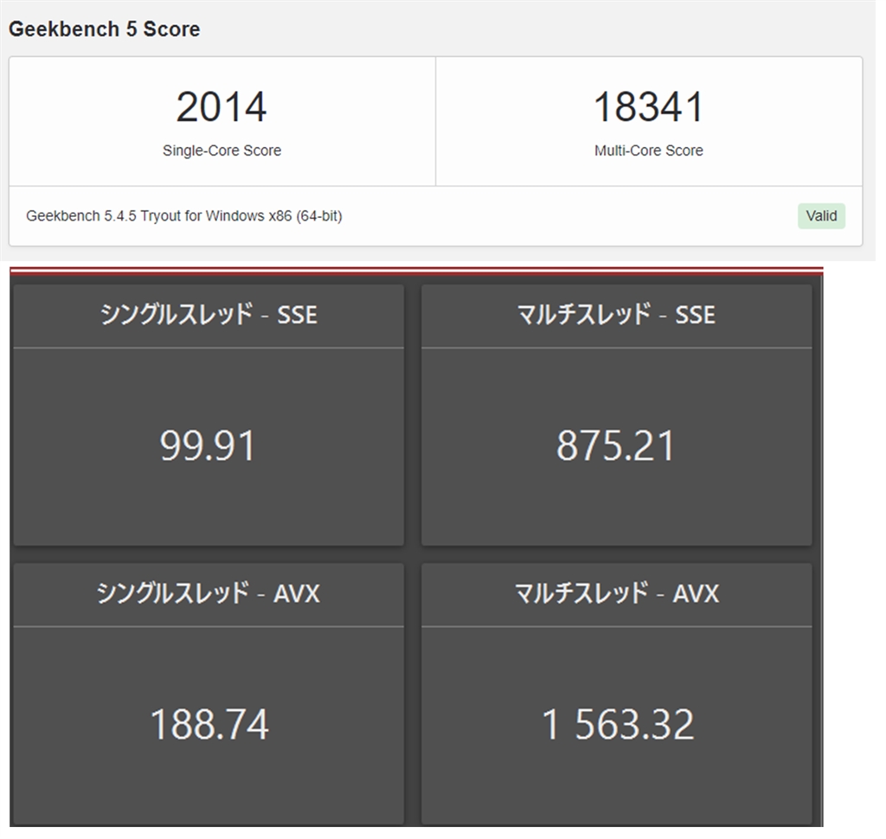Click the Single-Core Score label
This screenshot has width=886, height=839.
(221, 151)
